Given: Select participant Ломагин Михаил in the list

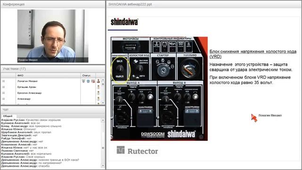Looking at the screenshot, I should (x=27, y=81).
